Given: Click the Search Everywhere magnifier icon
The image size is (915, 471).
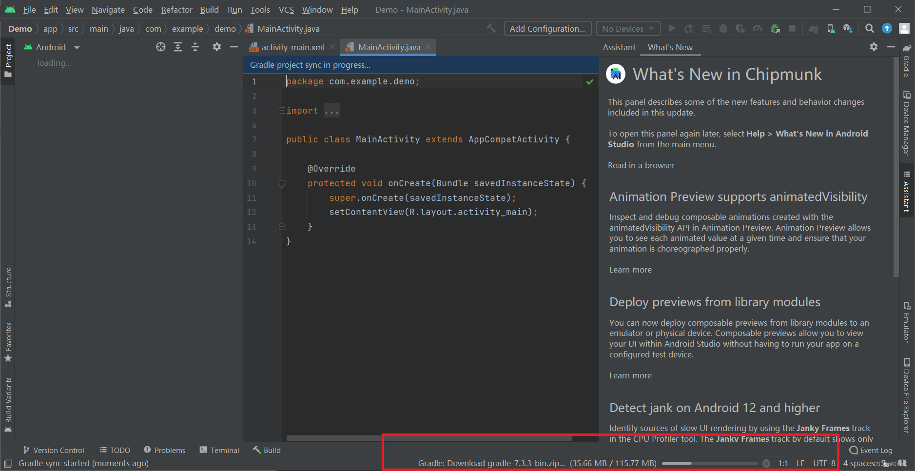Looking at the screenshot, I should tap(870, 29).
